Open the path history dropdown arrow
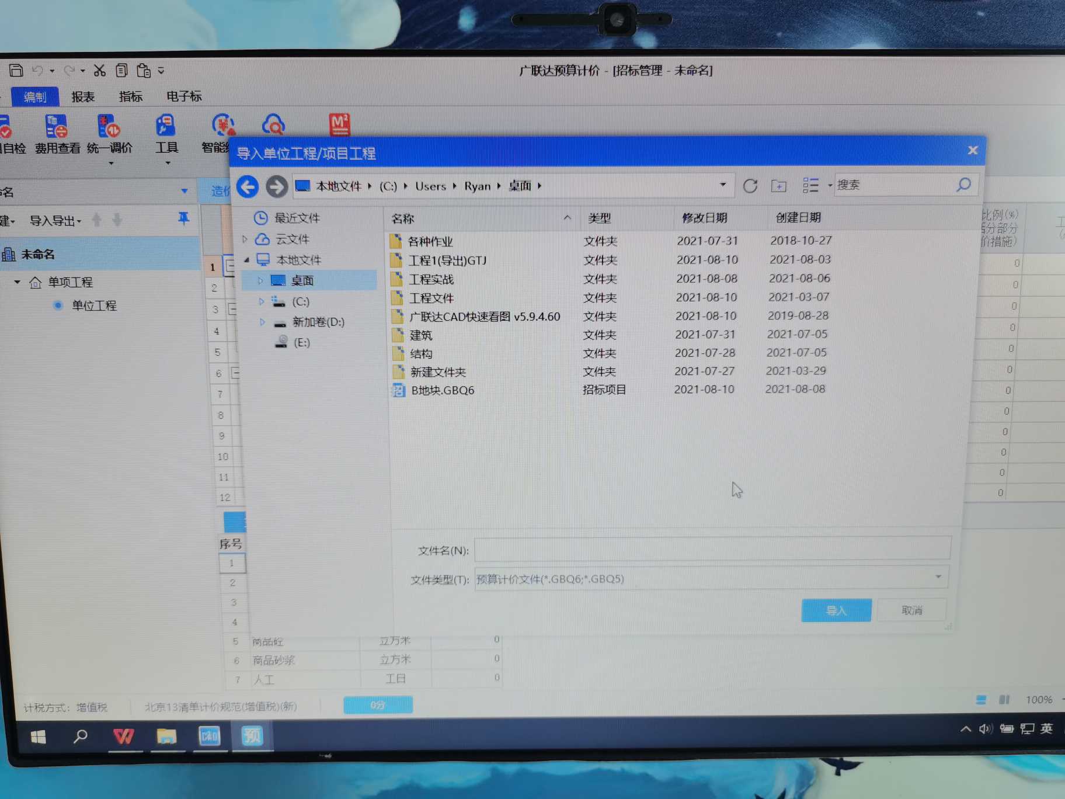This screenshot has width=1065, height=799. [x=723, y=185]
